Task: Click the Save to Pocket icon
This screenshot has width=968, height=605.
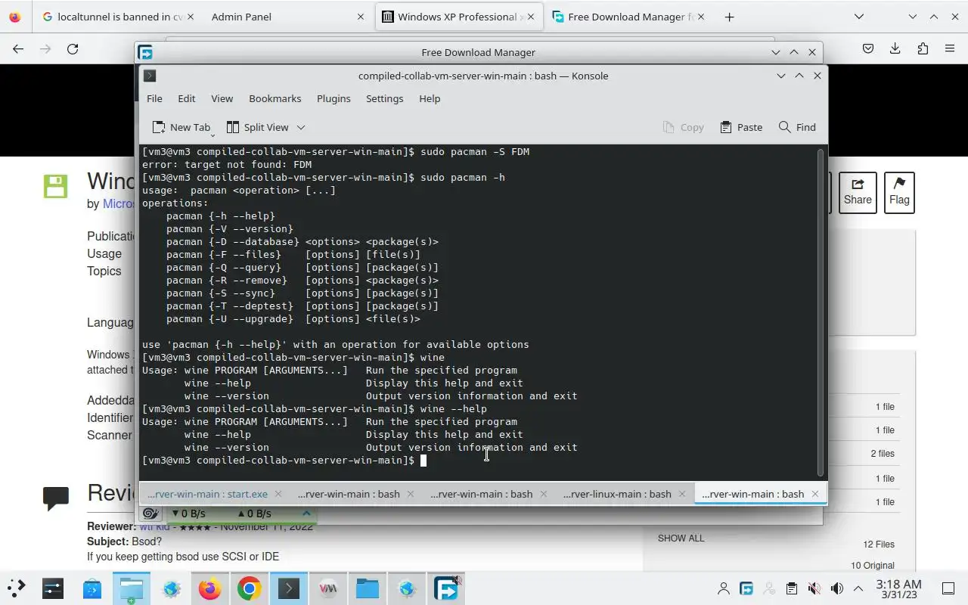Action: pyautogui.click(x=868, y=48)
